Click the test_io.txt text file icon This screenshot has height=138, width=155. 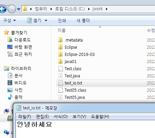[x=61, y=83]
